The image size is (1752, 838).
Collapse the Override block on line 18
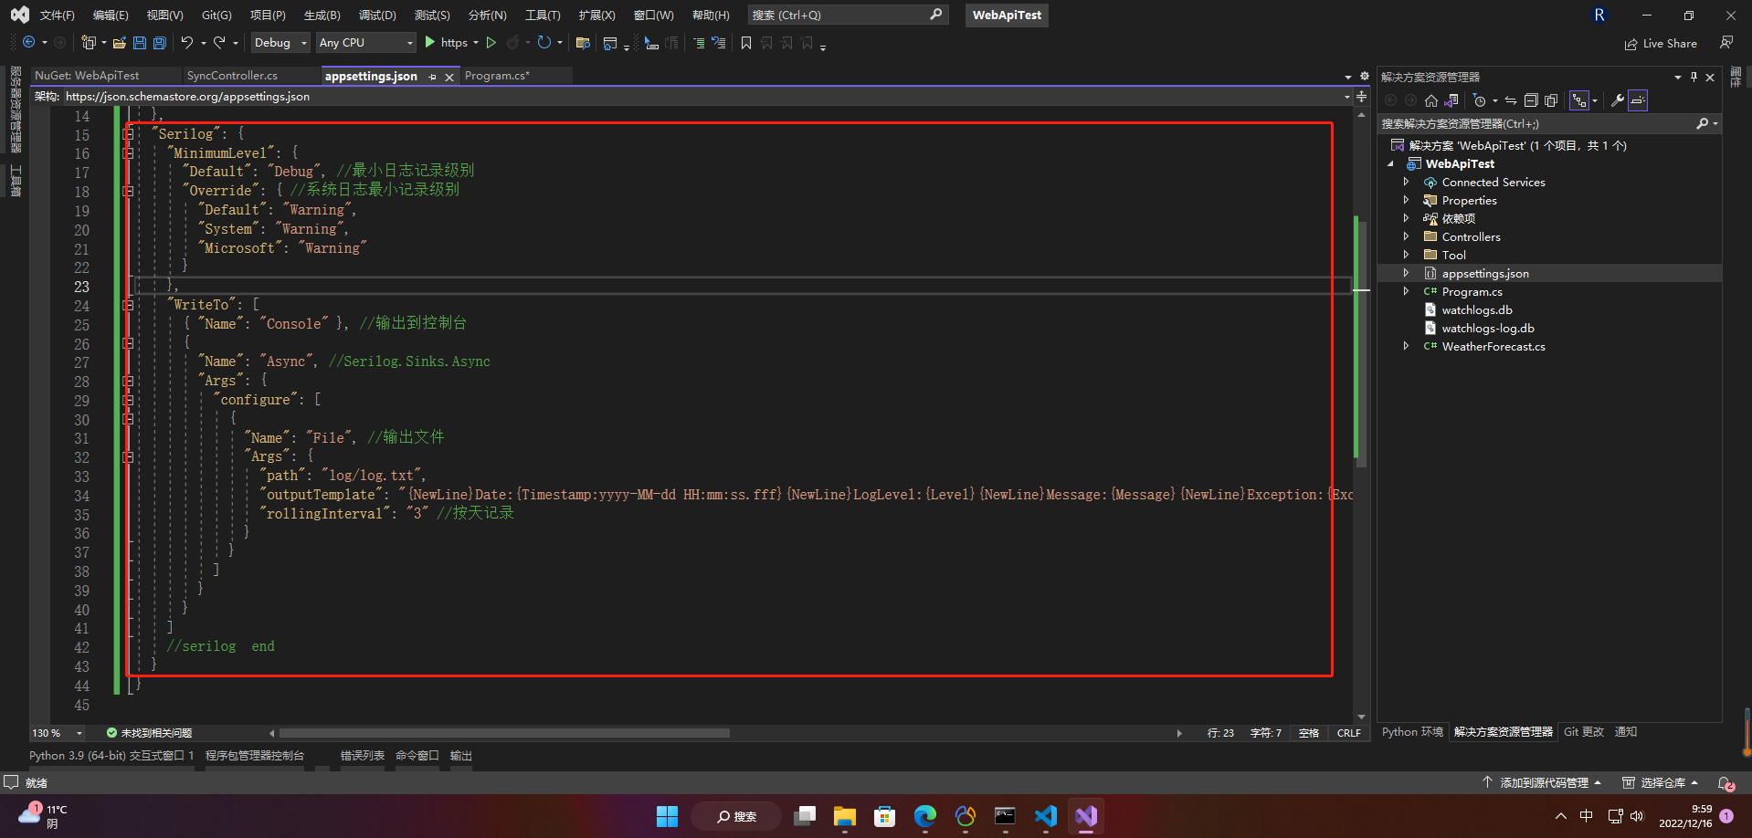coord(129,191)
